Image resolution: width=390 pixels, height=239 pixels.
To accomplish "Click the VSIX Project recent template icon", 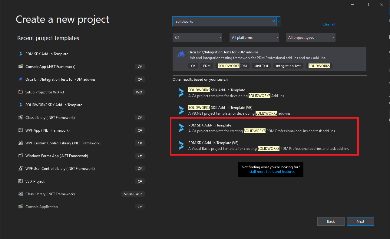I will click(21, 181).
